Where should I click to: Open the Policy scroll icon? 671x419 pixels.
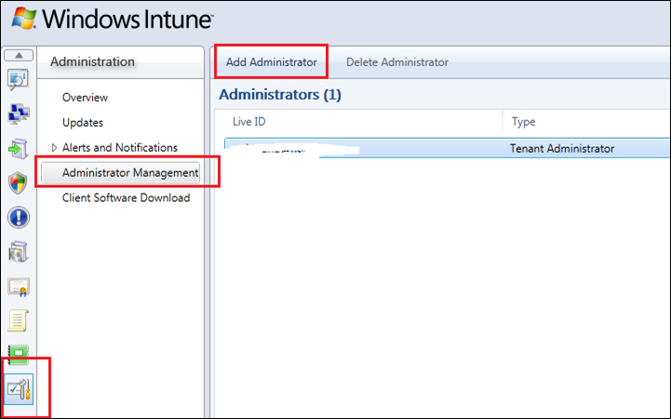pyautogui.click(x=18, y=320)
